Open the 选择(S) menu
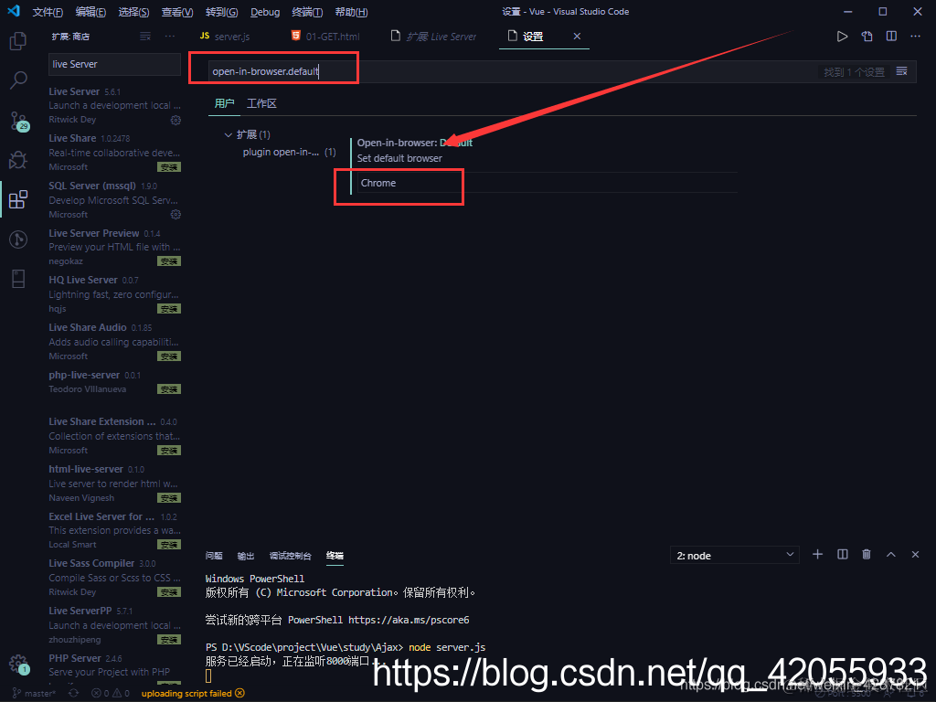 point(133,12)
